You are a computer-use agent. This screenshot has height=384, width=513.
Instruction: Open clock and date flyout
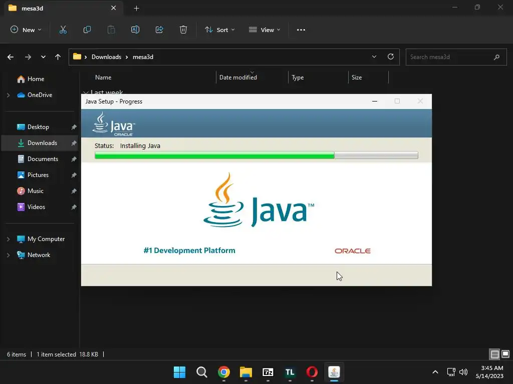point(489,372)
